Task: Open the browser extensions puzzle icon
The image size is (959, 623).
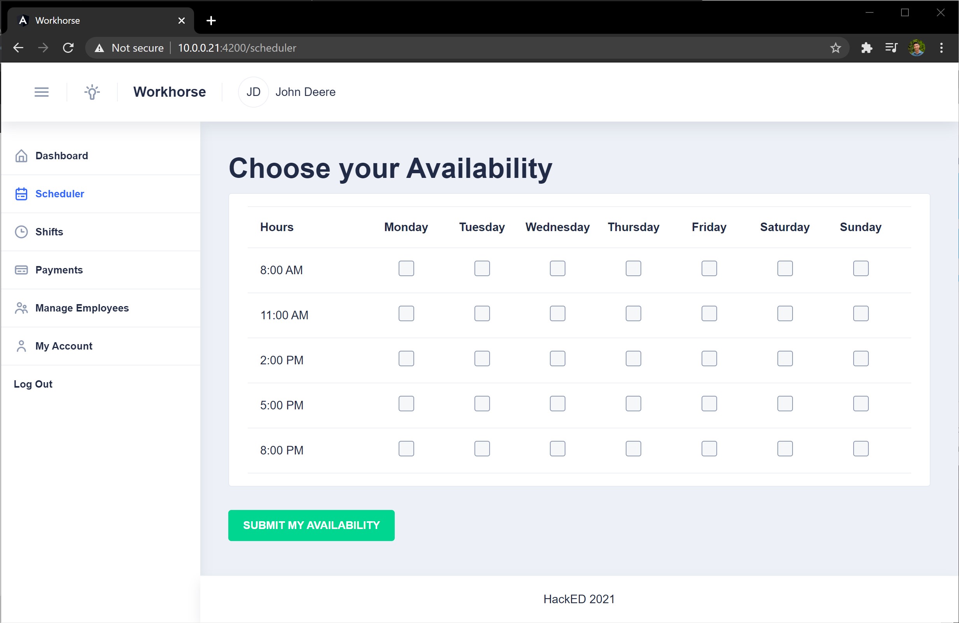Action: point(866,48)
